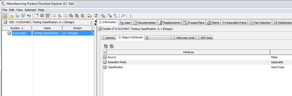
Task: Click the 'A.1 (Design)' version cell
Action: 77,33
